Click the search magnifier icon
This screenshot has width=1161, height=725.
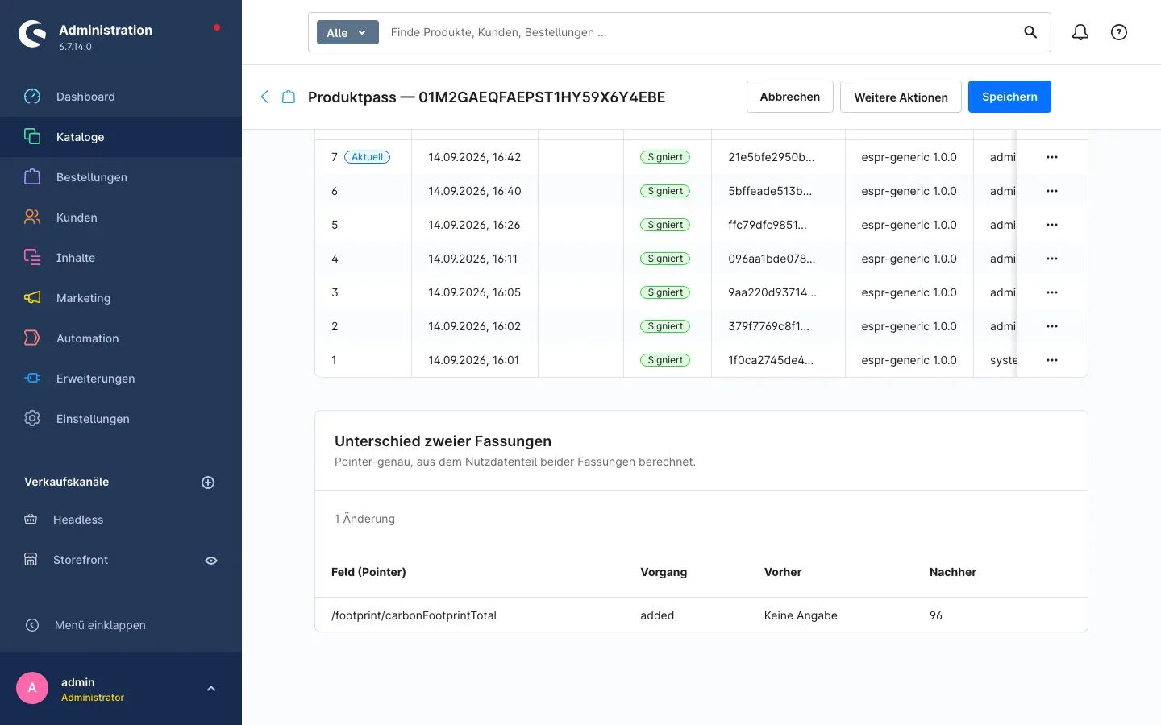coord(1030,32)
